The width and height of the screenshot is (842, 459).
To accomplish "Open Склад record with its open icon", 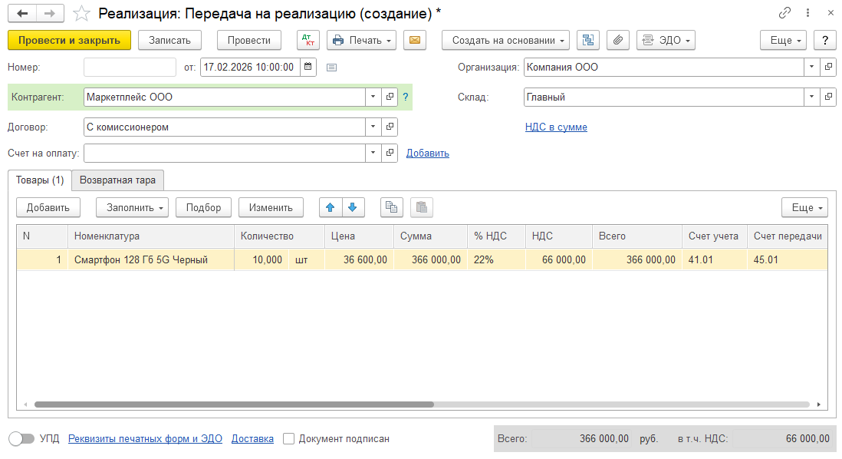I will pos(828,97).
